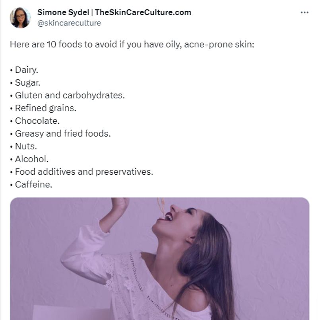Click the tweet's intro sentence about acne-prone skin
The height and width of the screenshot is (320, 318).
tap(132, 44)
